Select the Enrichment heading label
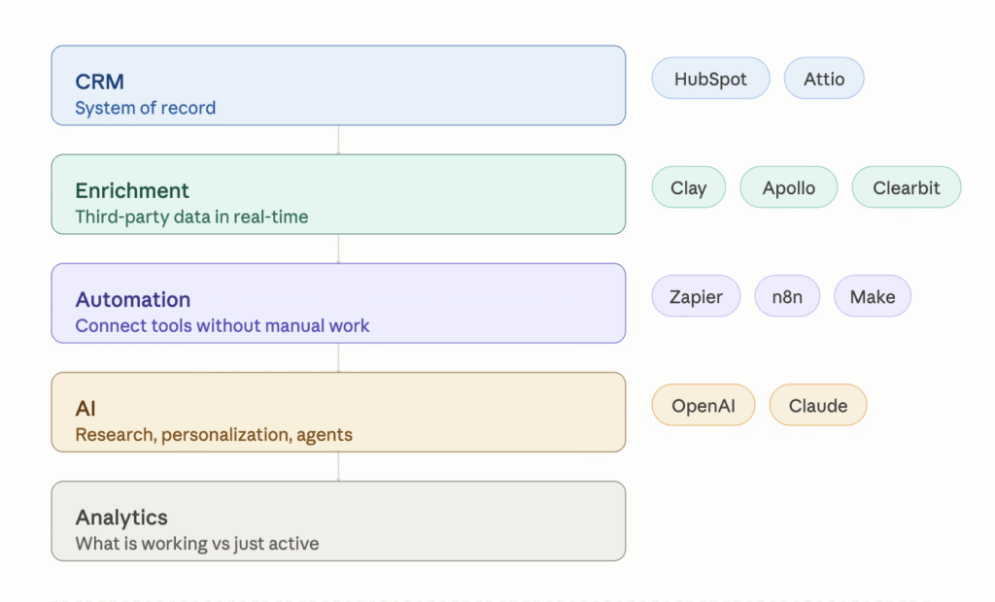 click(x=133, y=190)
